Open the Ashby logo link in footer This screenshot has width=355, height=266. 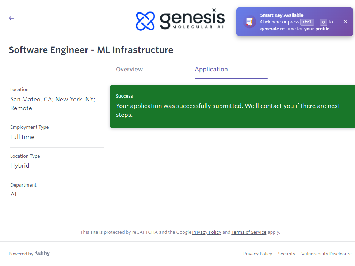(x=42, y=254)
